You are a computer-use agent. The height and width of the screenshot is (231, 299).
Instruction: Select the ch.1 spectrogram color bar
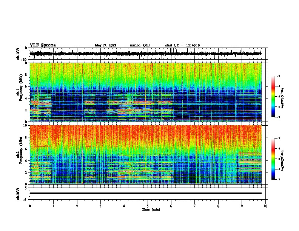[273, 97]
